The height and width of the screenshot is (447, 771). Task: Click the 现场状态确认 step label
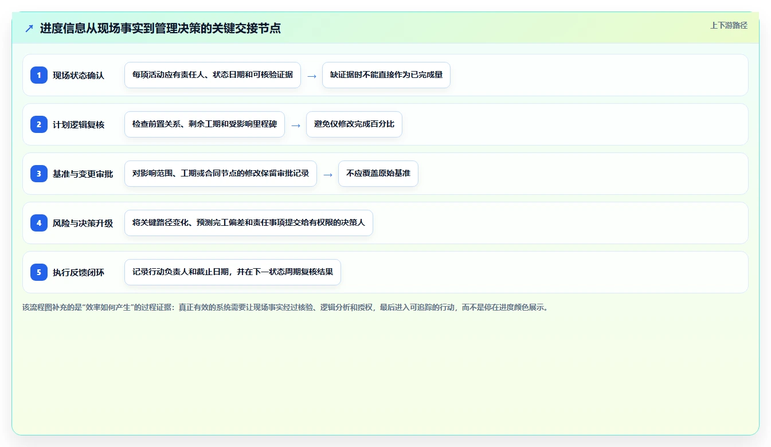[x=79, y=75]
